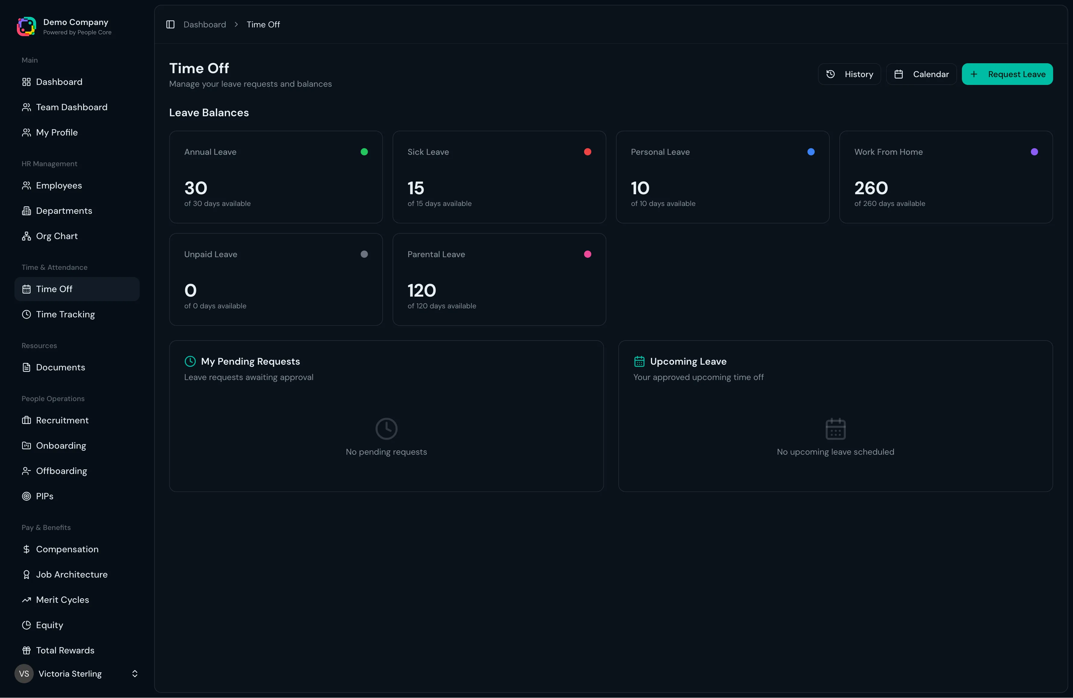This screenshot has width=1073, height=698.
Task: Expand Victoria Sterling user menu chevron
Action: point(134,674)
